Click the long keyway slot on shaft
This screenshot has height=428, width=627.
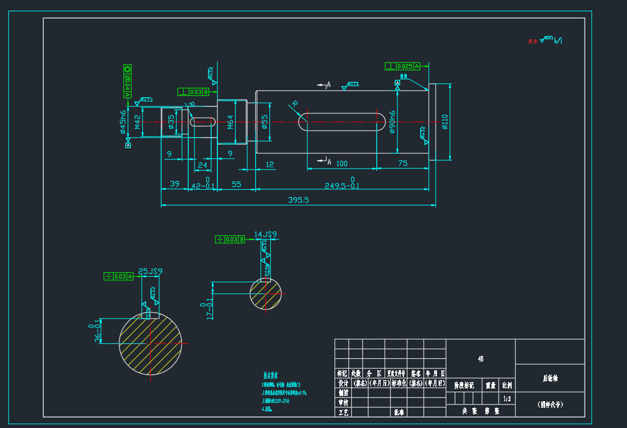(342, 122)
